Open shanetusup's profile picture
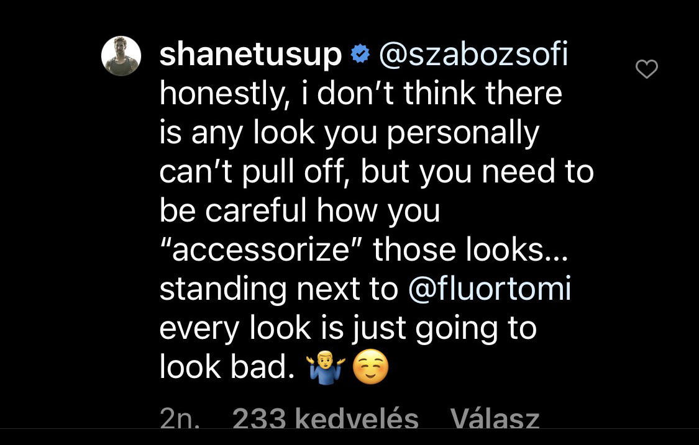 [x=121, y=56]
